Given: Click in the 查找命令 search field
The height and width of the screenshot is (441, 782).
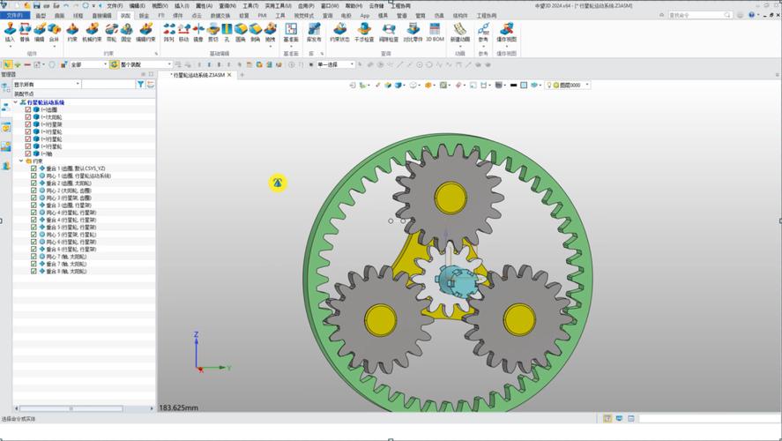Looking at the screenshot, I should pyautogui.click(x=699, y=15).
